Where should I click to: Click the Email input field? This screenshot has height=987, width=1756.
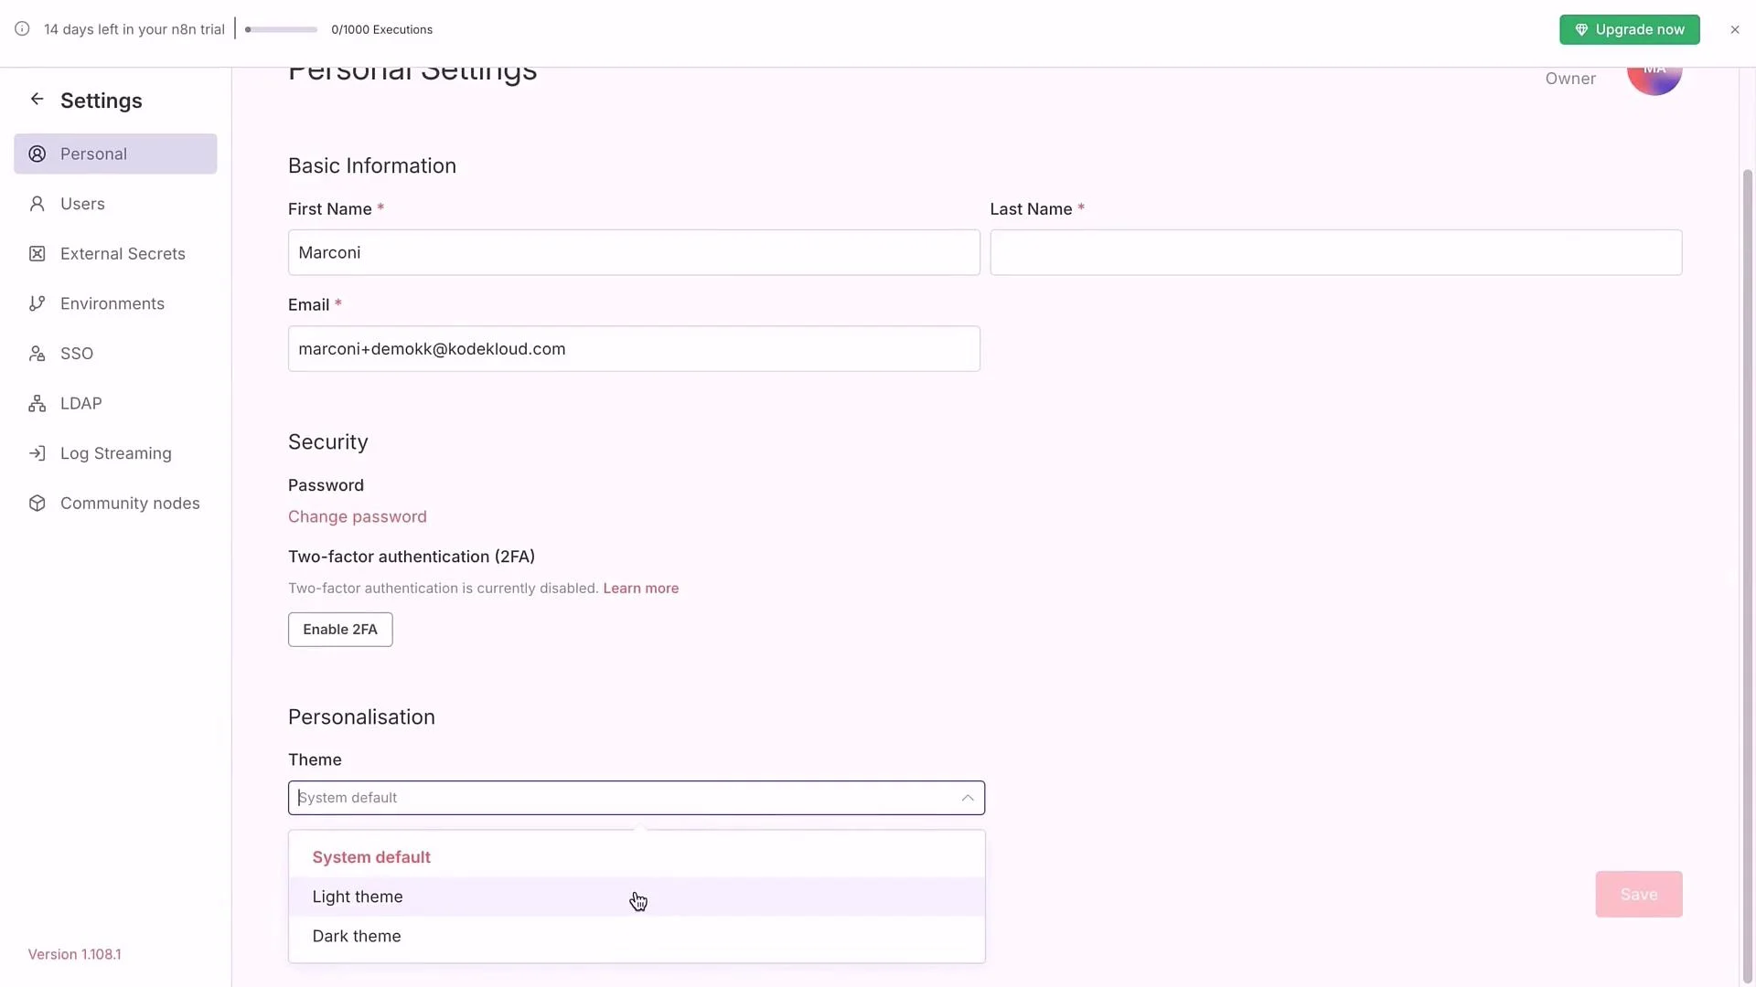[x=634, y=349]
